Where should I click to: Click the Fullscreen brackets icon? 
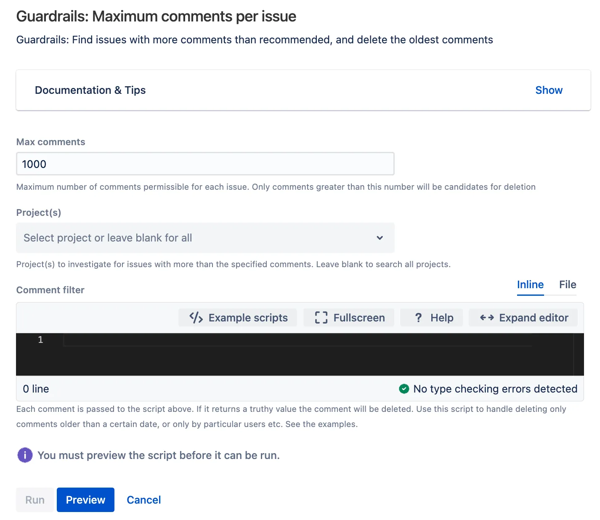click(x=321, y=318)
